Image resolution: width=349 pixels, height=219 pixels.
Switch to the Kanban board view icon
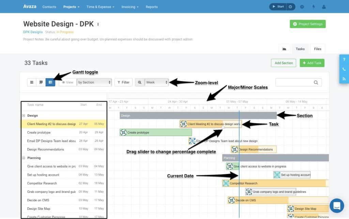coord(41,82)
